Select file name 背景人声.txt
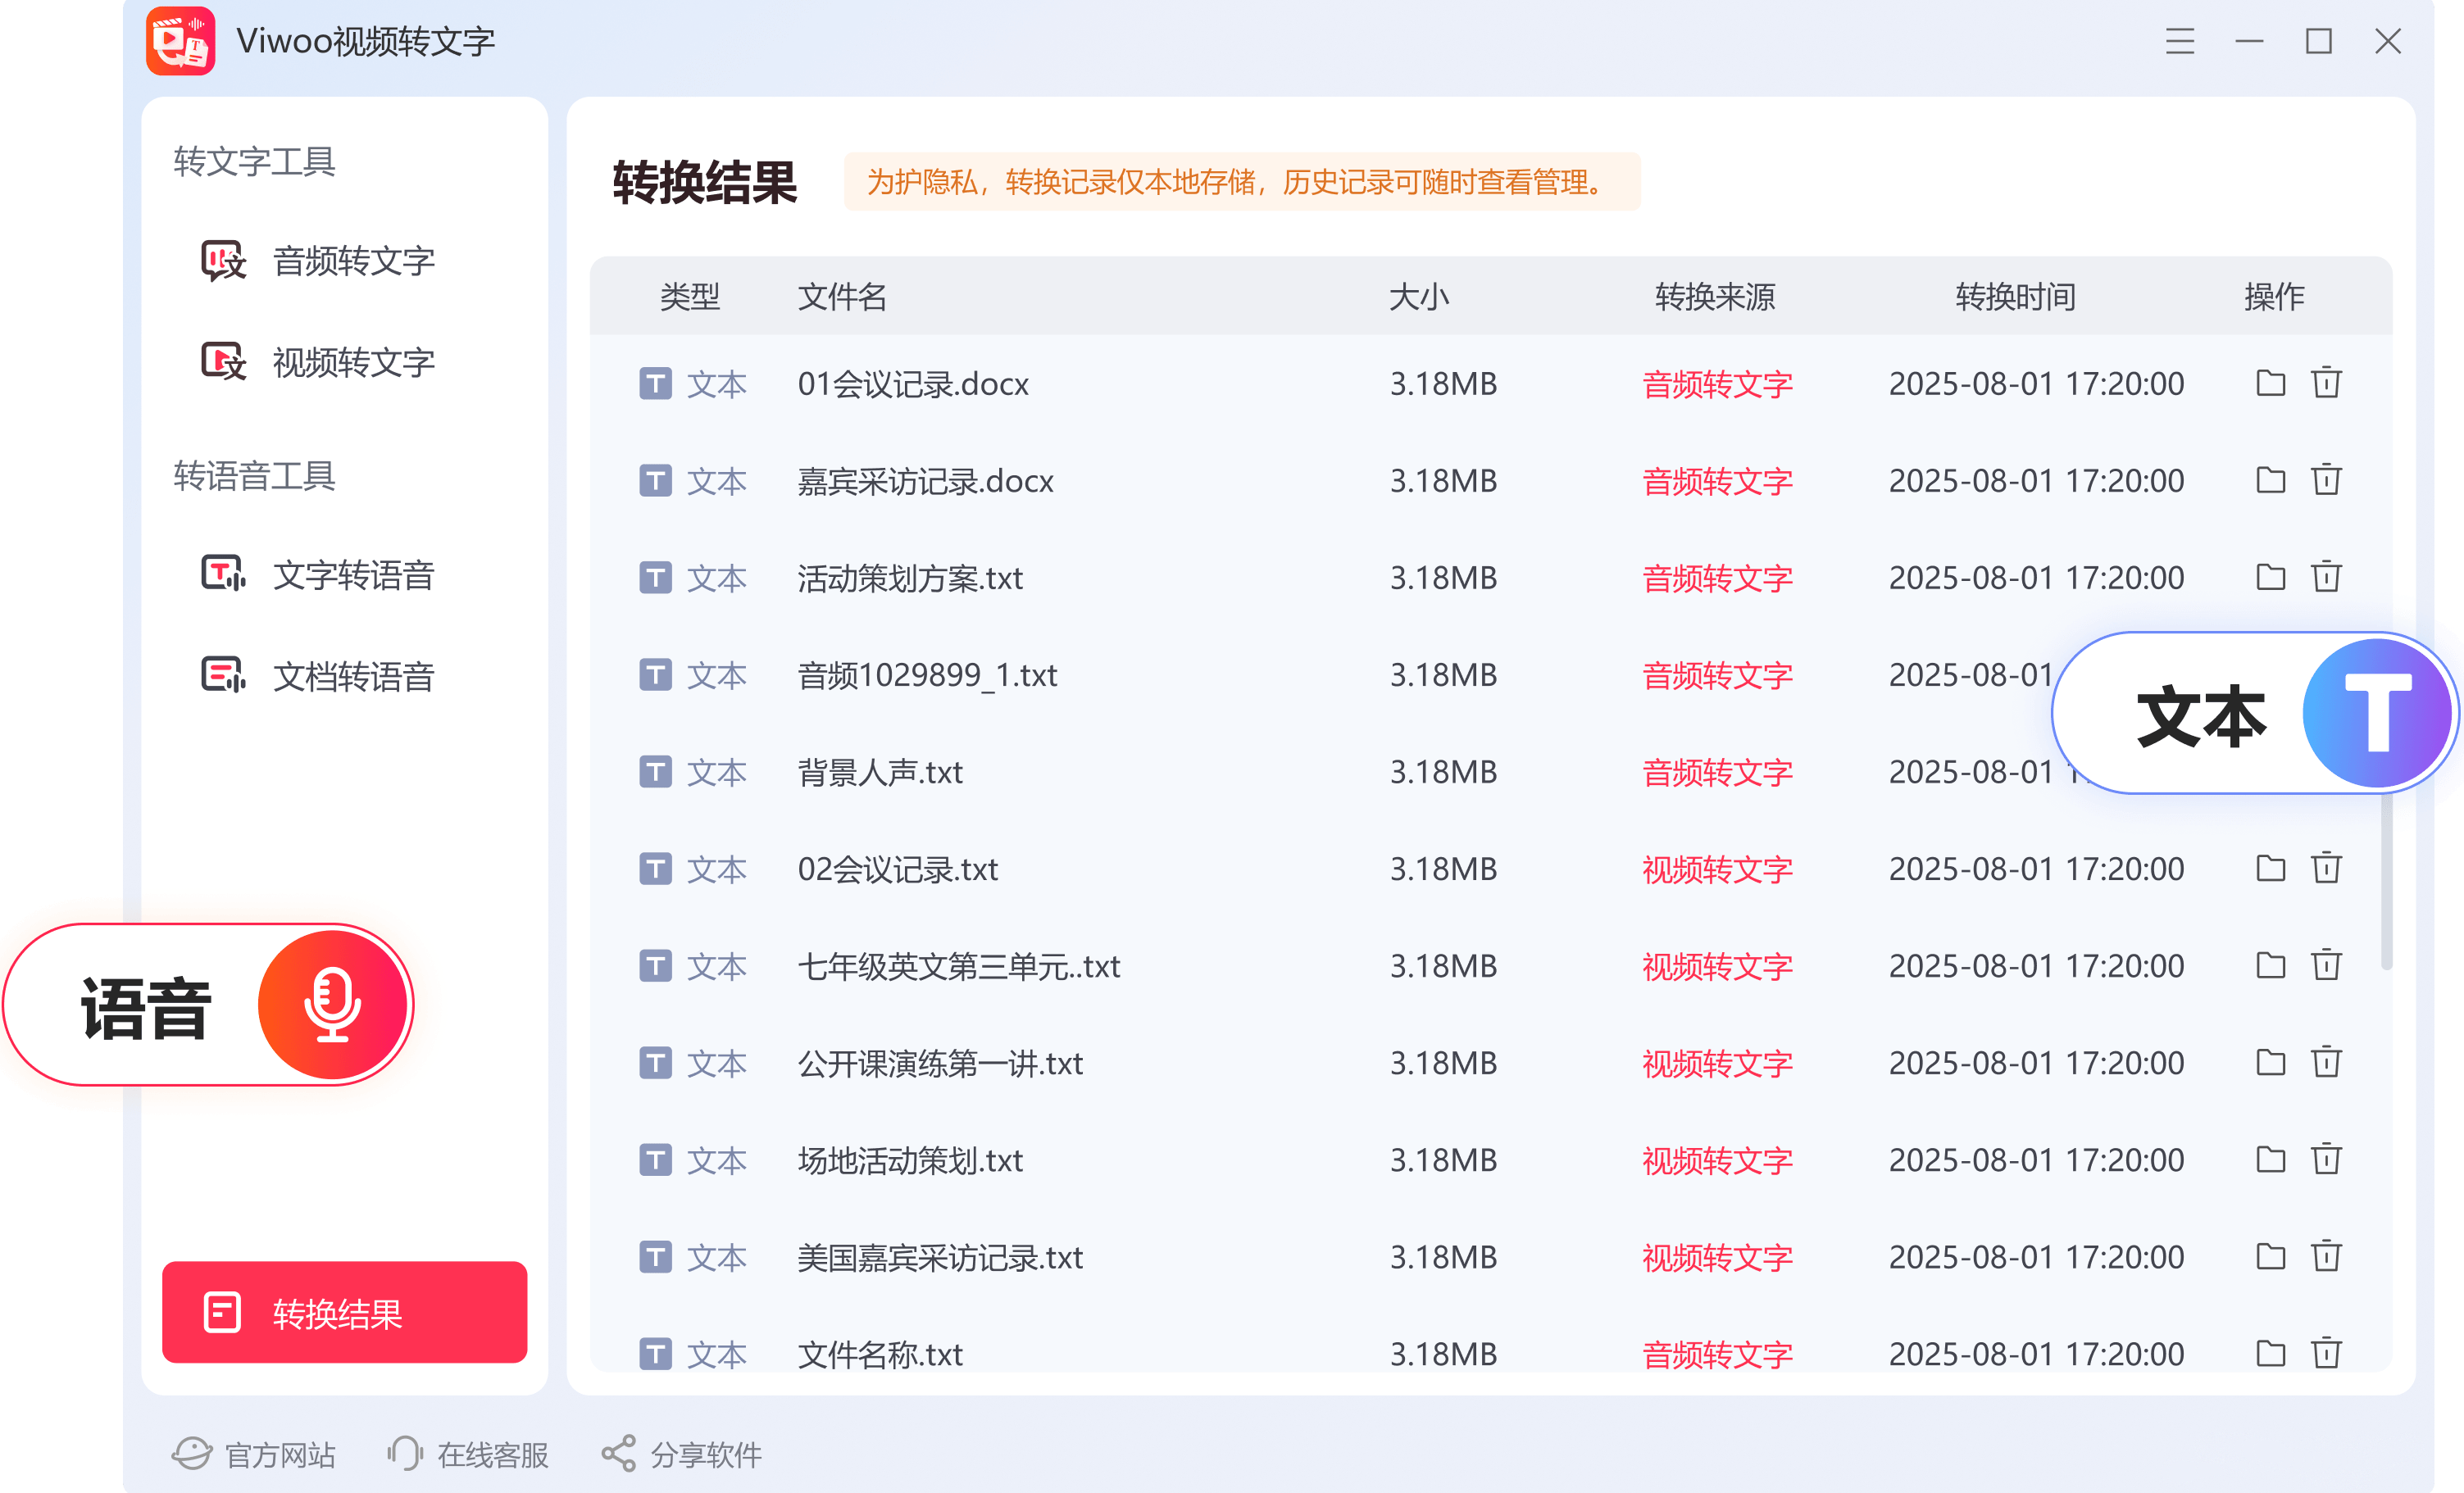The width and height of the screenshot is (2464, 1493). pos(880,772)
